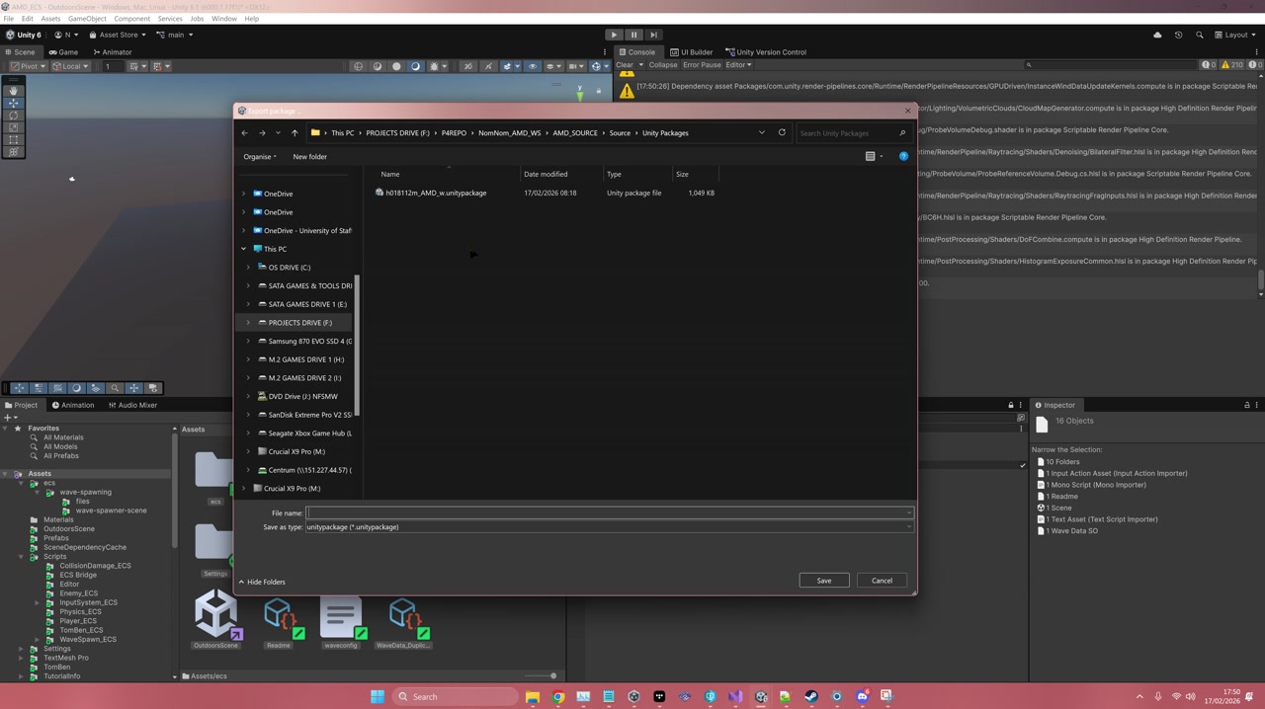Expand OS DRIVE (C:) in folder tree
Viewport: 1265px width, 709px height.
point(249,268)
